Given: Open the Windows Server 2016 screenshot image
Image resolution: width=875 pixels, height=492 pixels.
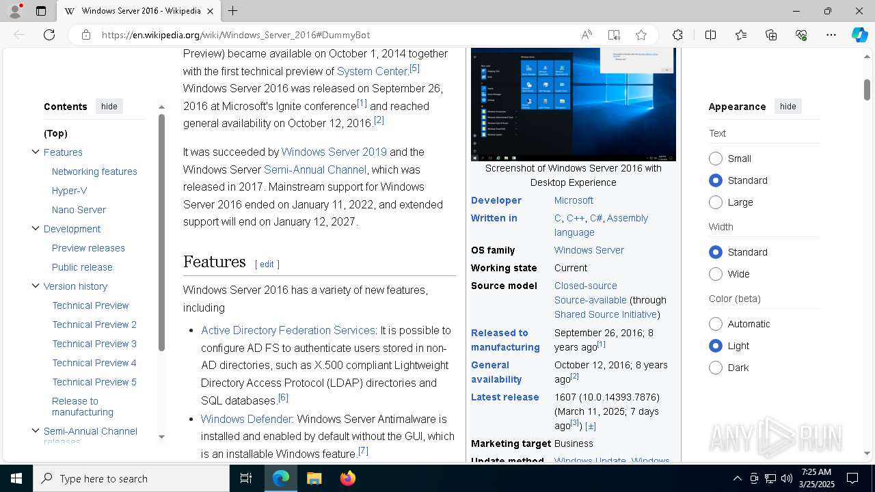Looking at the screenshot, I should click(x=574, y=105).
